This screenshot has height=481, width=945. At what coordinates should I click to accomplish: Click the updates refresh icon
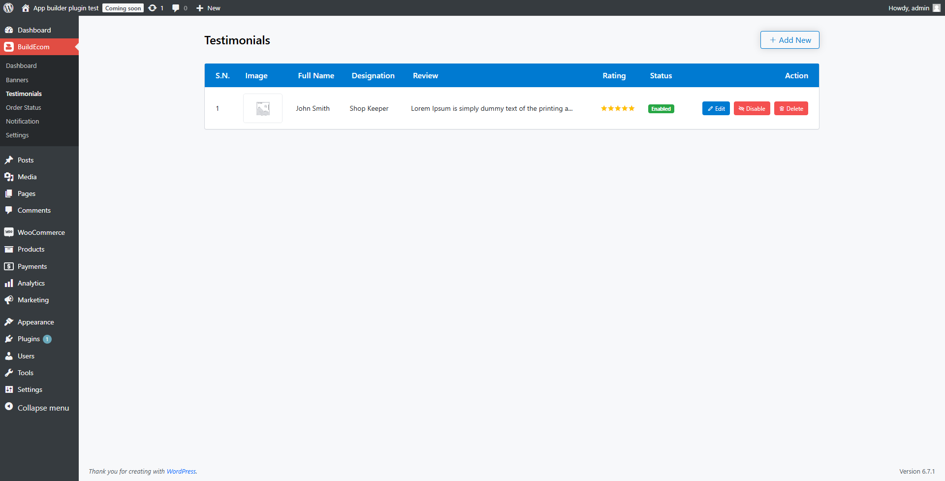(x=153, y=8)
